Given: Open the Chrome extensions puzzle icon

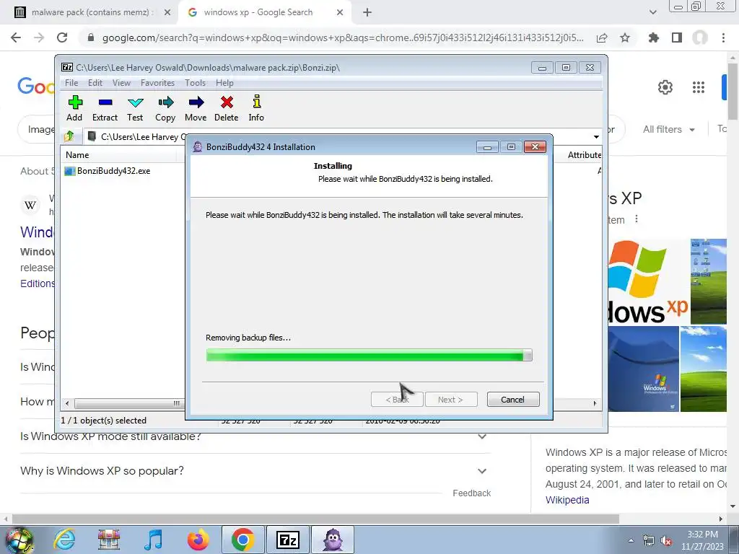Looking at the screenshot, I should coord(654,38).
